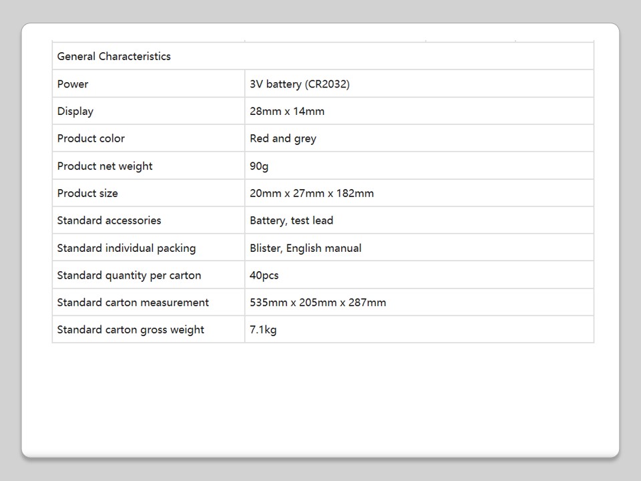
Task: Click the 7.1kg gross weight value
Action: click(x=263, y=330)
